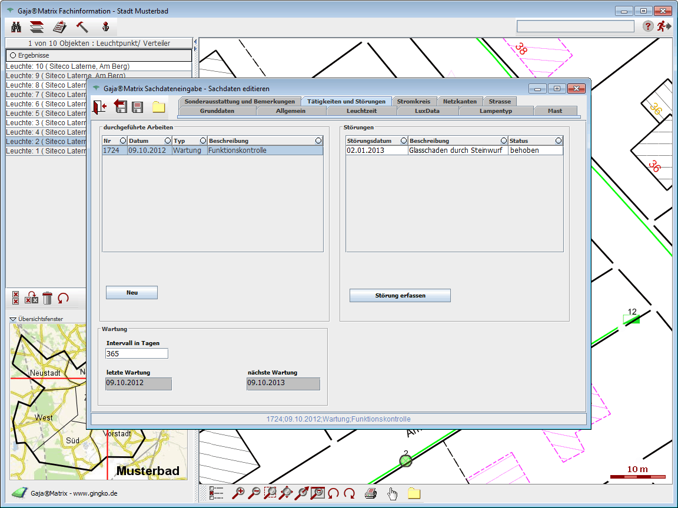Click the binoculars search icon
Screen dimensions: 678x508
[16, 26]
